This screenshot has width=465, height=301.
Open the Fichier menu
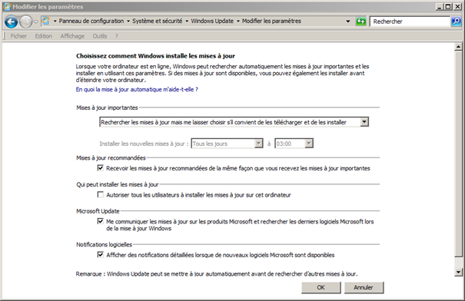18,36
